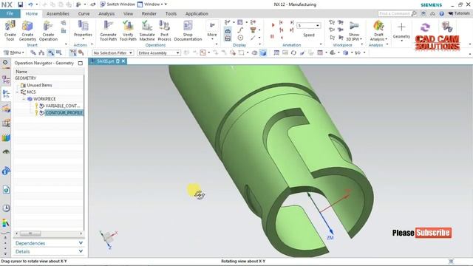This screenshot has height=266, width=473.
Task: Switch to the Render tab
Action: click(149, 13)
